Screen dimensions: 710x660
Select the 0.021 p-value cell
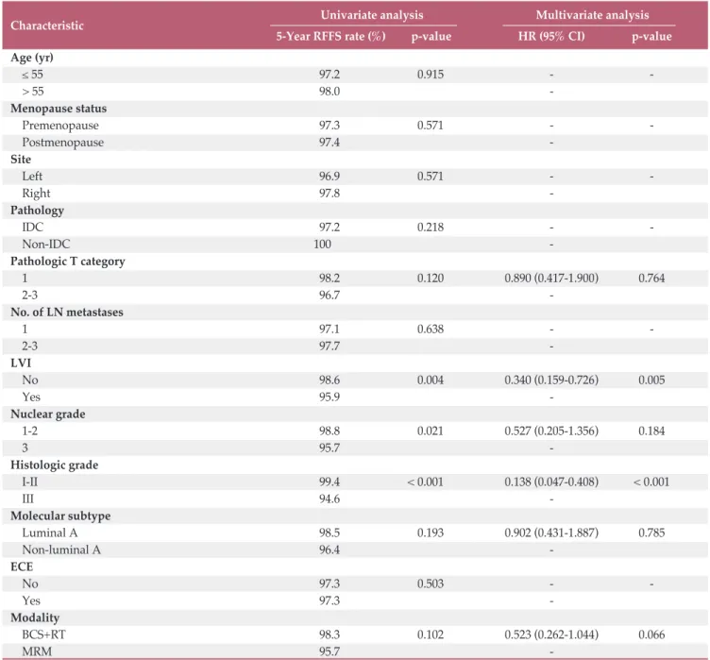tap(431, 431)
